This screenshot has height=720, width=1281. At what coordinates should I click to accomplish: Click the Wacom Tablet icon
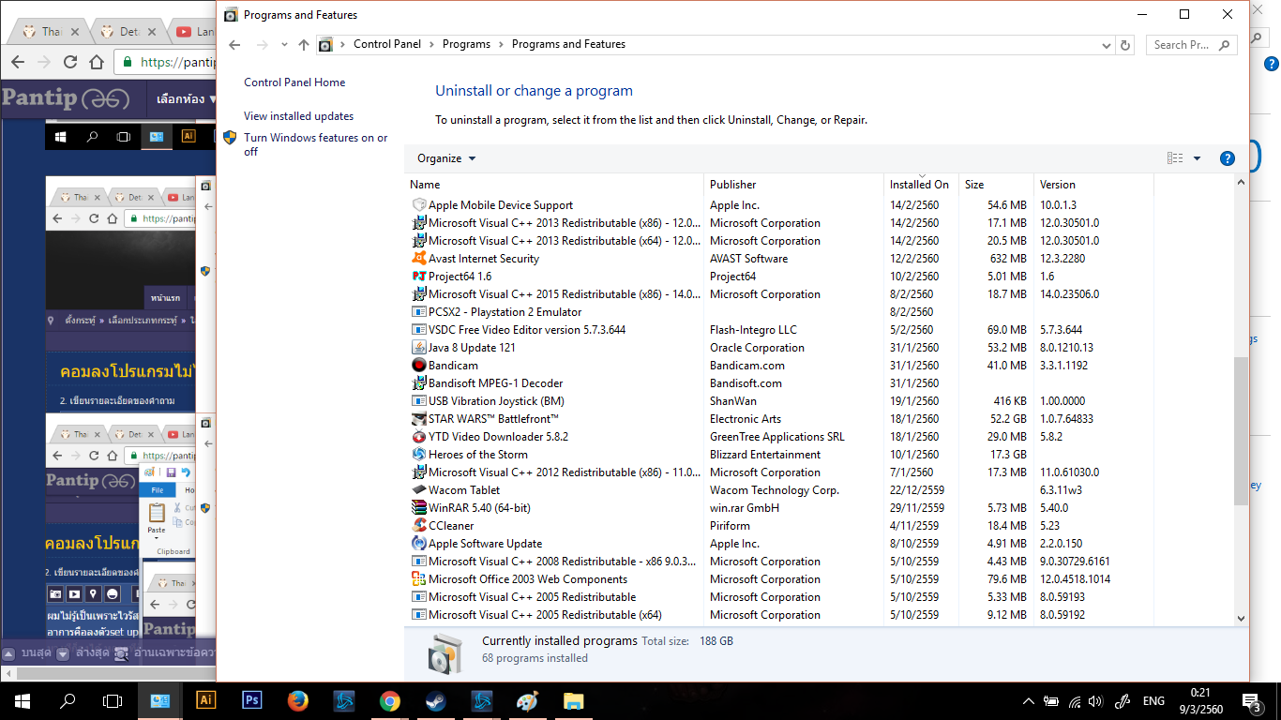(419, 490)
